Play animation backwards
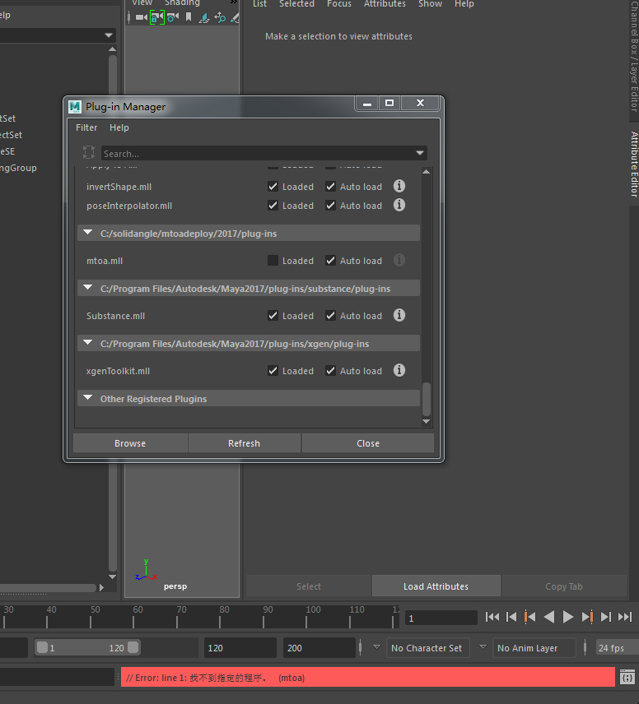 pyautogui.click(x=549, y=617)
